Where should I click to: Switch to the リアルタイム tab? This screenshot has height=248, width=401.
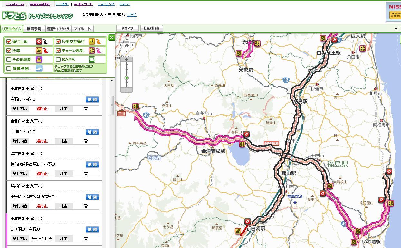[11, 29]
